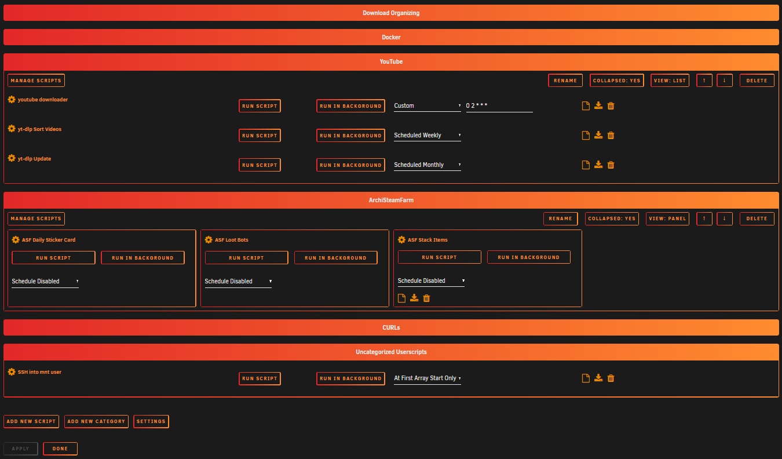Click the Uncategorized Userscripts header bar

[x=391, y=352]
